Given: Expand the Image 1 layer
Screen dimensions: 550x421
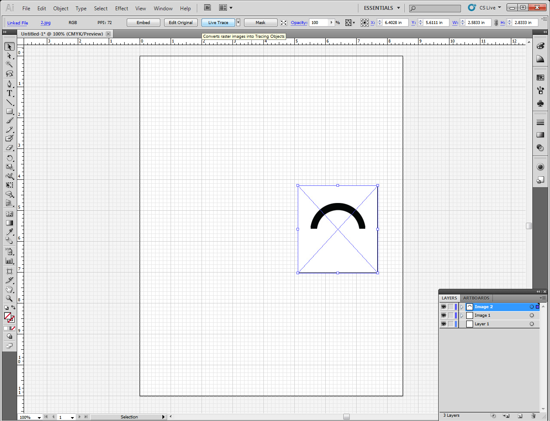Looking at the screenshot, I should (462, 315).
